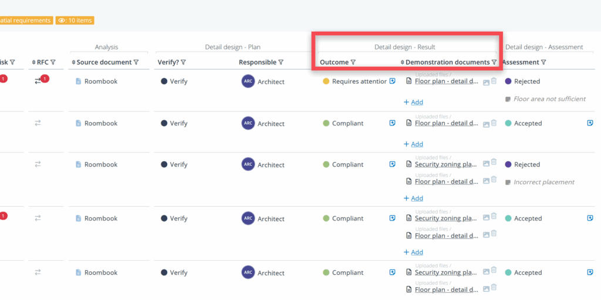
Task: Open Roombook document icon in first row
Action: [78, 81]
